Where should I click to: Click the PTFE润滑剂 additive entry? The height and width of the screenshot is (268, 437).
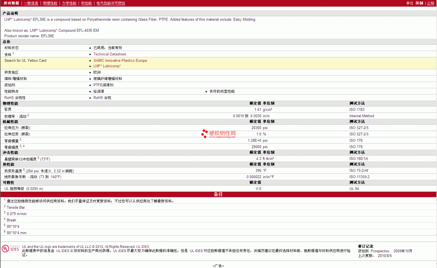tap(103, 85)
